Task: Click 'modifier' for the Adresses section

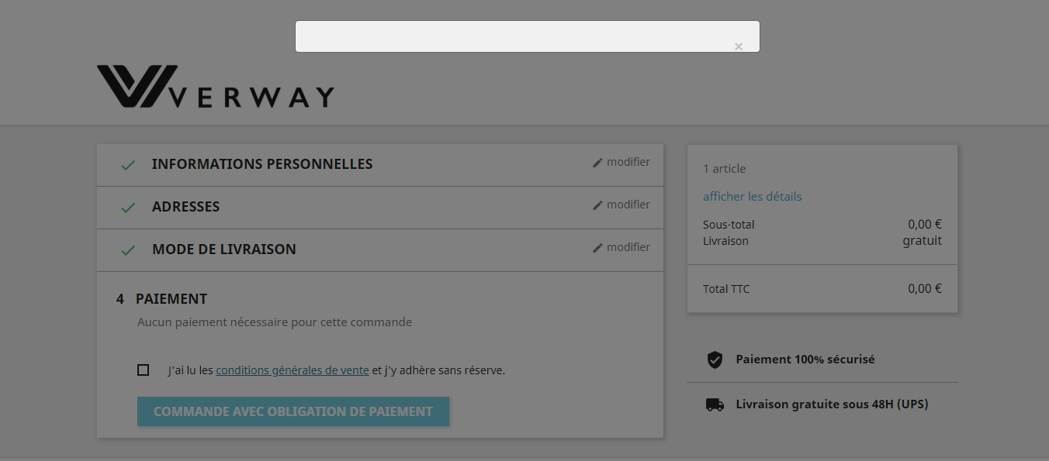Action: coord(628,205)
